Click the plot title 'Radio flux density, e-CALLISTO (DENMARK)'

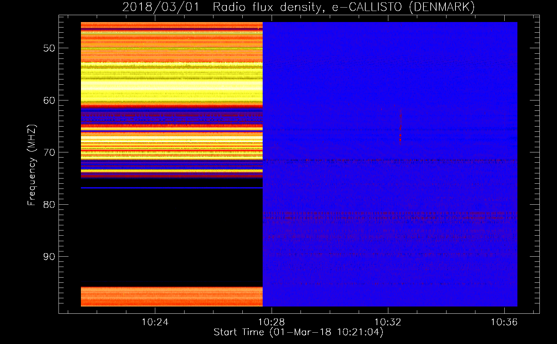pyautogui.click(x=344, y=7)
